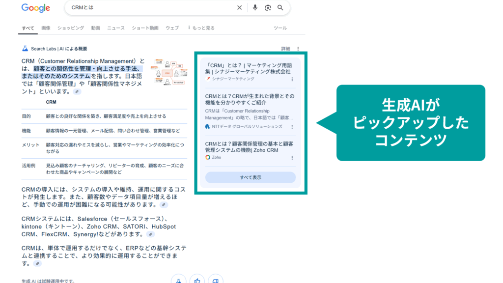503x283 pixels.
Task: Open options menu for the シナジーマーケティング result
Action: tap(292, 79)
